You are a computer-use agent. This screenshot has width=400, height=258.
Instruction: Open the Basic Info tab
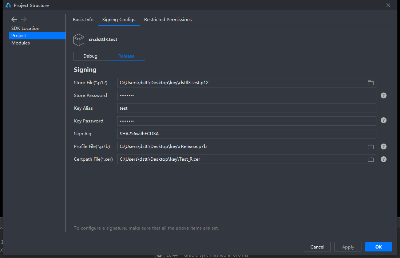tap(83, 20)
